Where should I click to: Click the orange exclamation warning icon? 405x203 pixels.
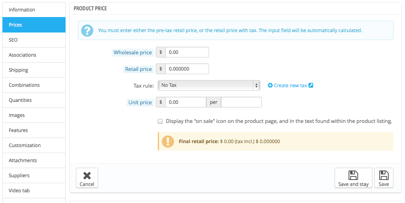[168, 141]
